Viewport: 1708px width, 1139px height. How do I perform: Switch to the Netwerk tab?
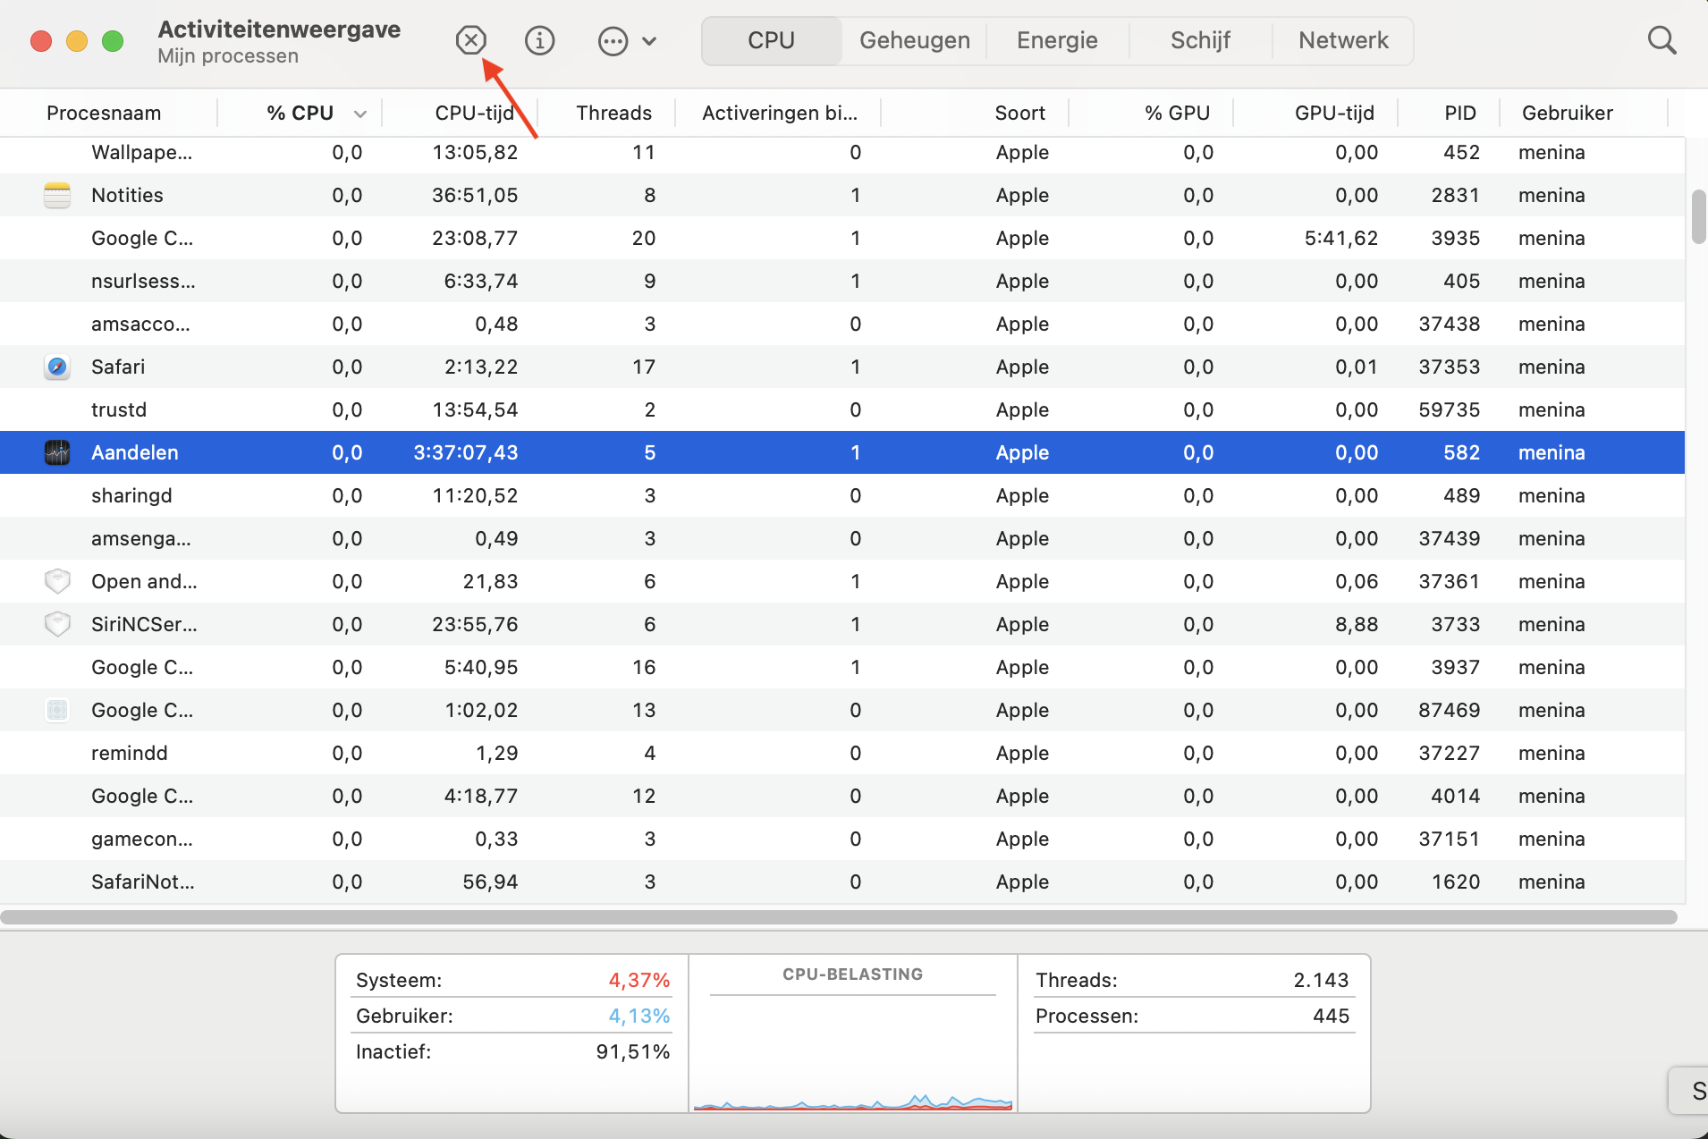[x=1342, y=40]
